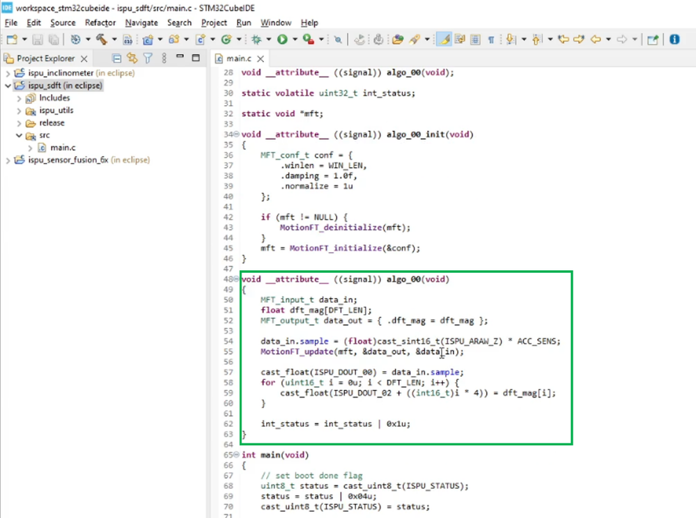696x518 pixels.
Task: Open the Project menu
Action: [x=214, y=22]
